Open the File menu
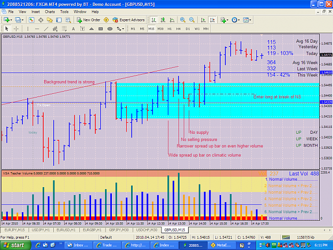This screenshot has width=333, height=250. pyautogui.click(x=11, y=12)
